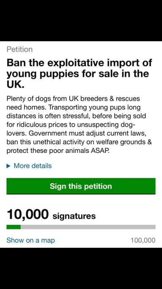Click the word 'signatures' beside the count

point(74,216)
